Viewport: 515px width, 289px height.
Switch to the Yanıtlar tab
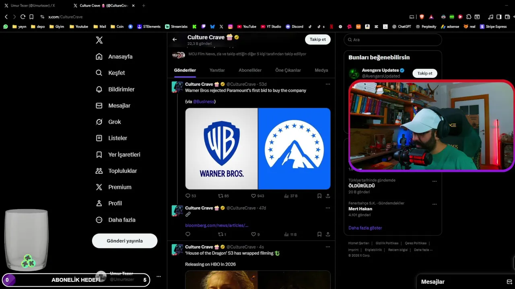217,70
